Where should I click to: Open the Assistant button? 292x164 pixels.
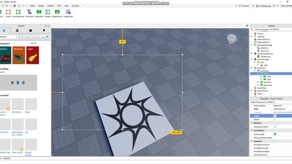pyautogui.click(x=244, y=6)
